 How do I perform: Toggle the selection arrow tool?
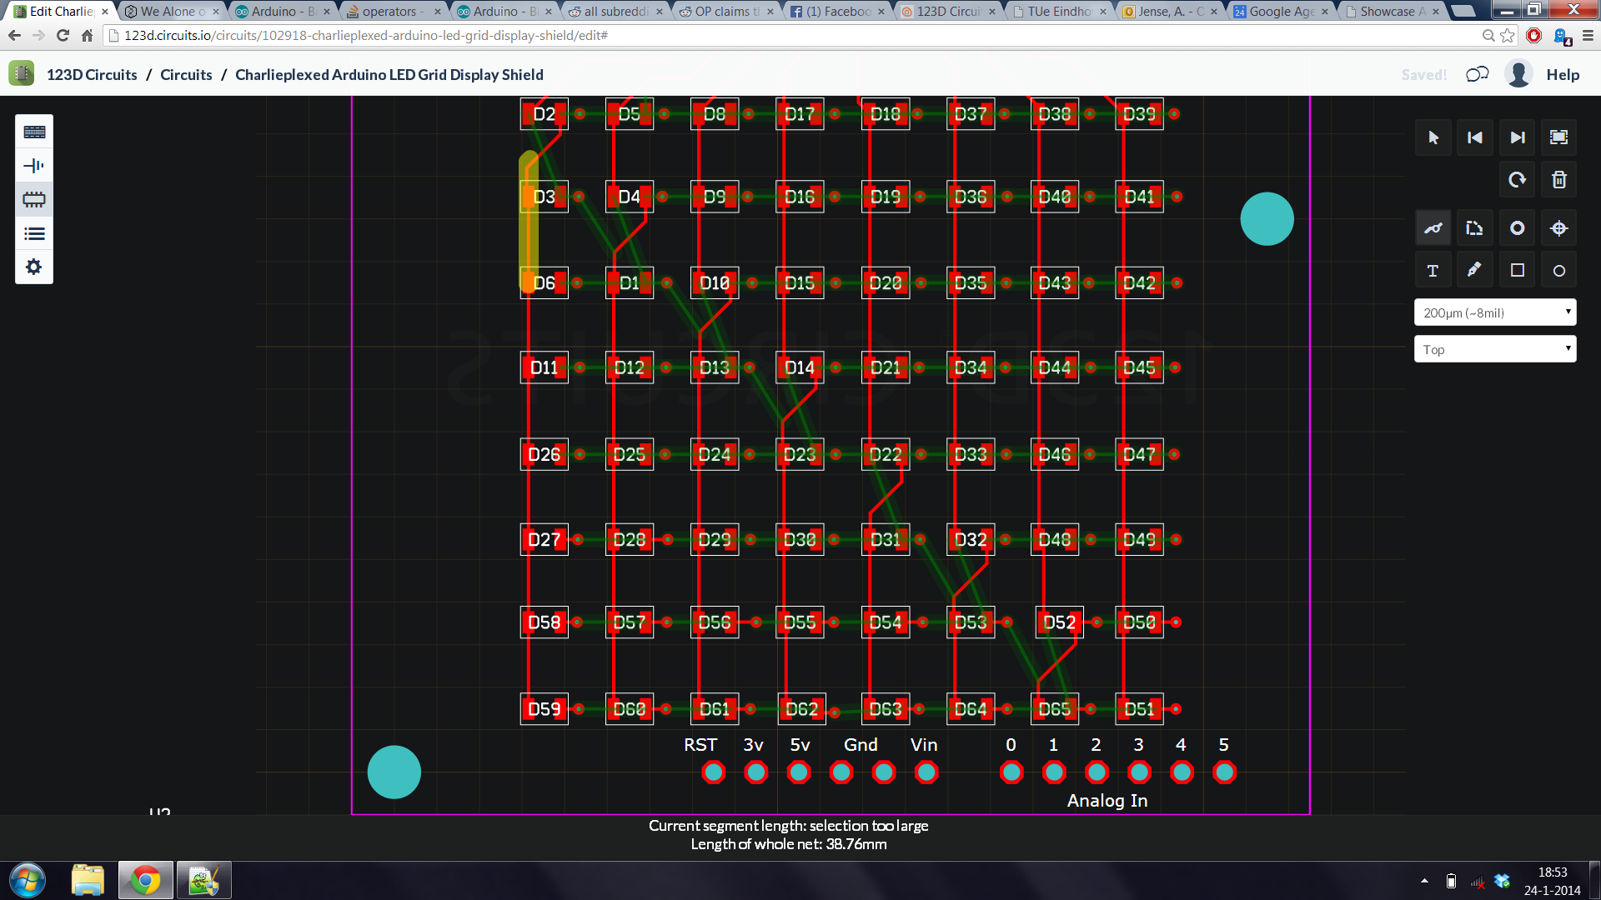pos(1433,137)
